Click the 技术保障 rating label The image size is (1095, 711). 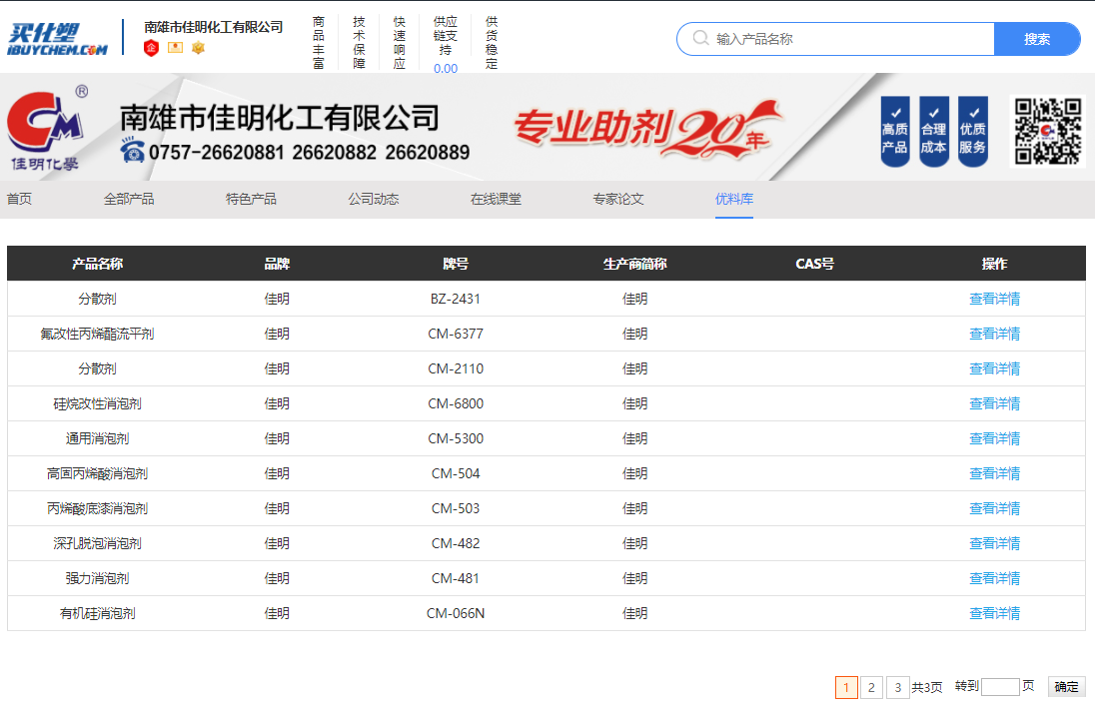359,43
